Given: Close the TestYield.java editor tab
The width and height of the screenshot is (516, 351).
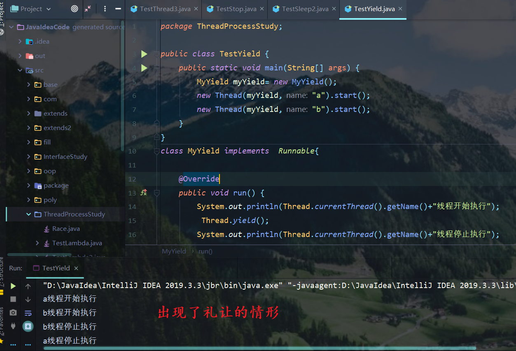Looking at the screenshot, I should 400,9.
